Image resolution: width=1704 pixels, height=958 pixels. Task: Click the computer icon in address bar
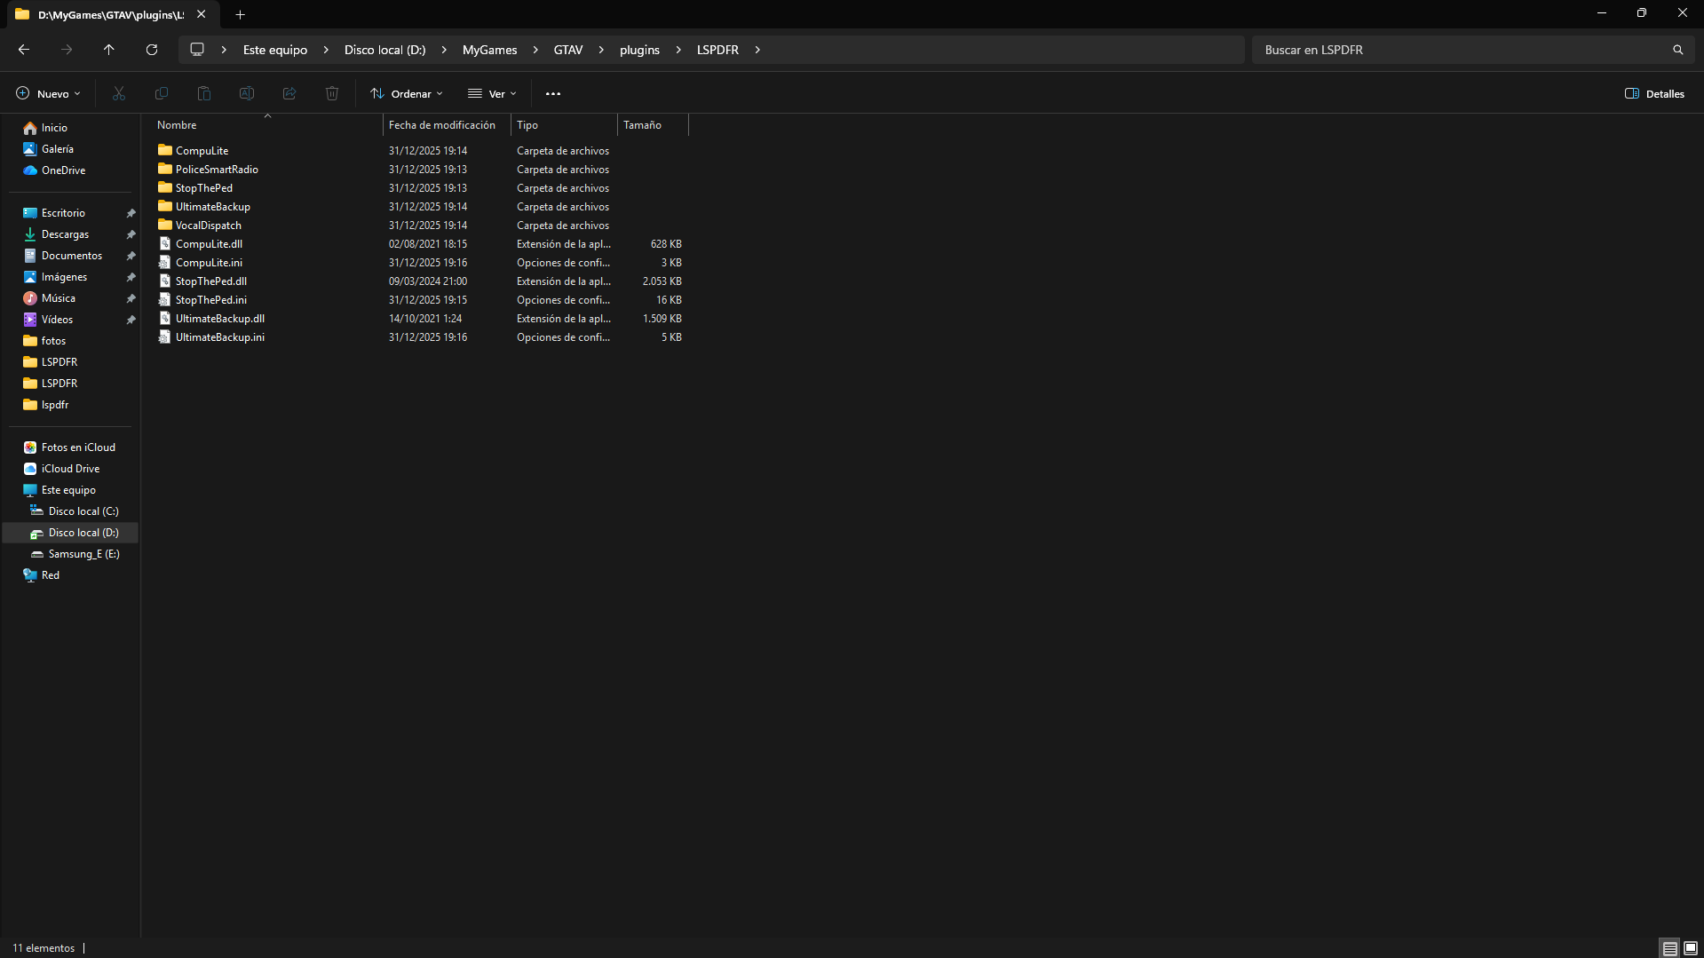(x=197, y=50)
